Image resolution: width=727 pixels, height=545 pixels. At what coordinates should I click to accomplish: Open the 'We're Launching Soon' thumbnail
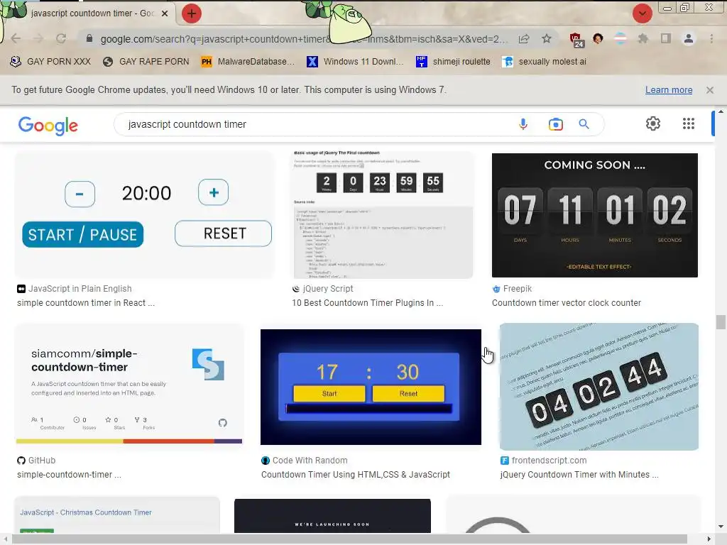(332, 516)
